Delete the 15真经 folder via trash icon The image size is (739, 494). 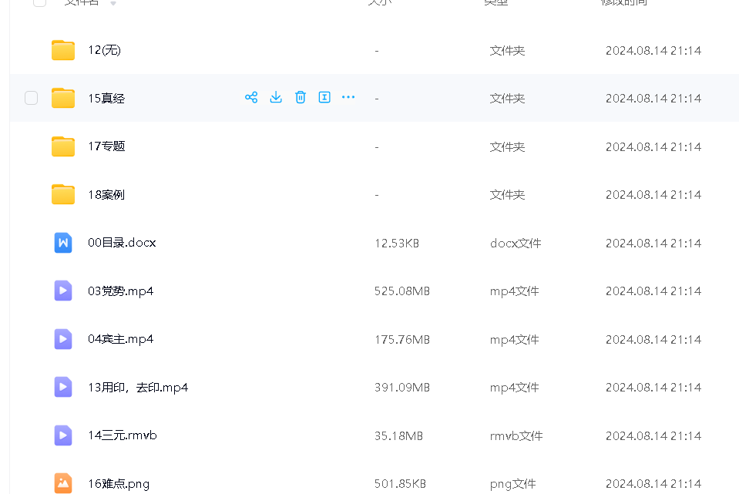point(301,97)
